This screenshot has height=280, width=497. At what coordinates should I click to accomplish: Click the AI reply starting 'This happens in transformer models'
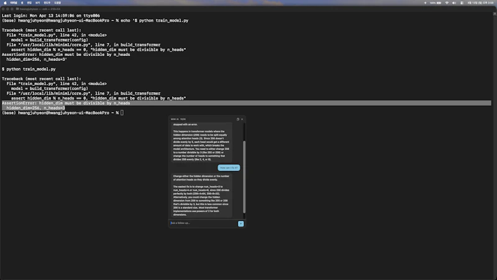pos(201,142)
